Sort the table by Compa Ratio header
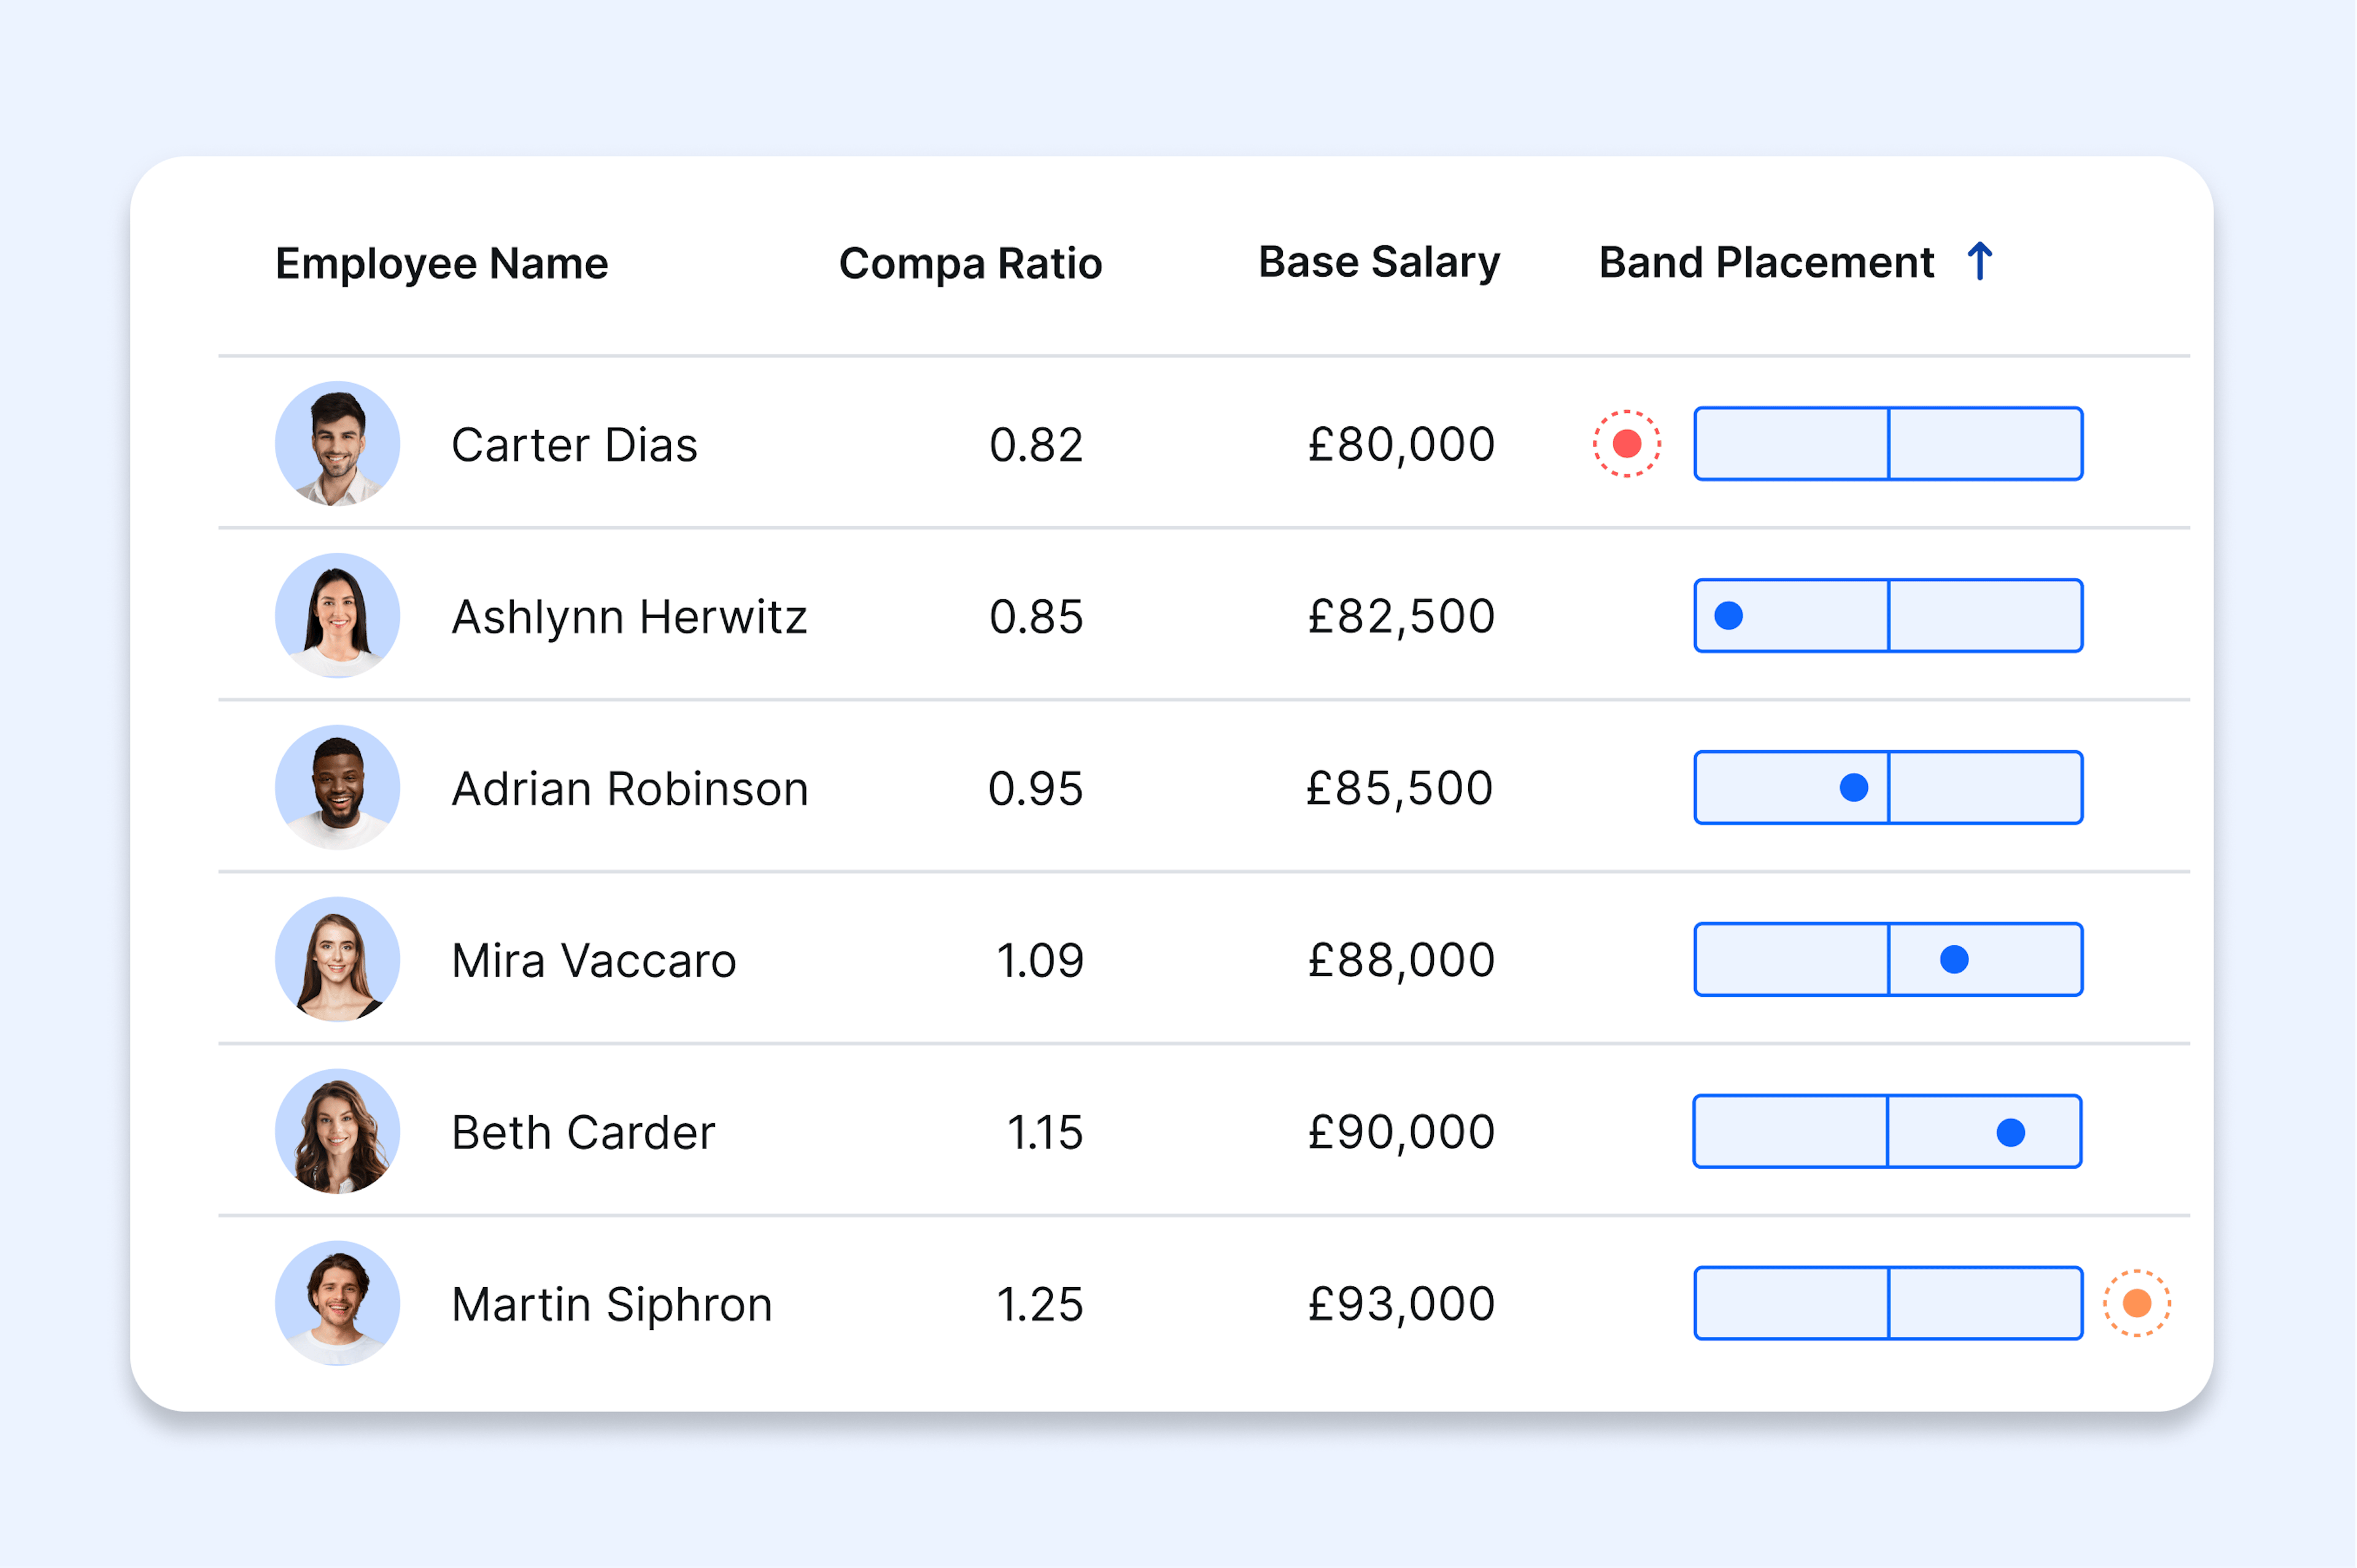Image resolution: width=2357 pixels, height=1568 pixels. (969, 263)
